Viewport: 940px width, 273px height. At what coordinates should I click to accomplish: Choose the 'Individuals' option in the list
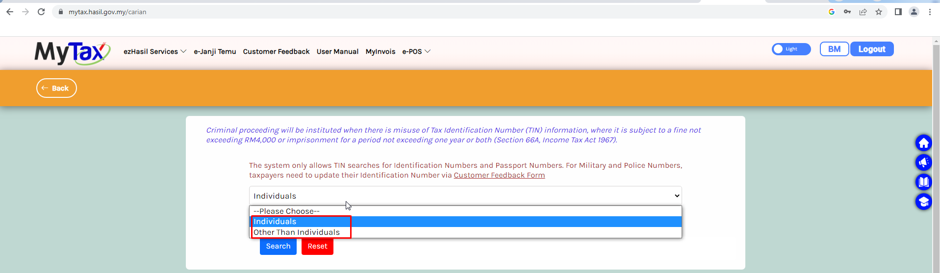click(x=275, y=222)
